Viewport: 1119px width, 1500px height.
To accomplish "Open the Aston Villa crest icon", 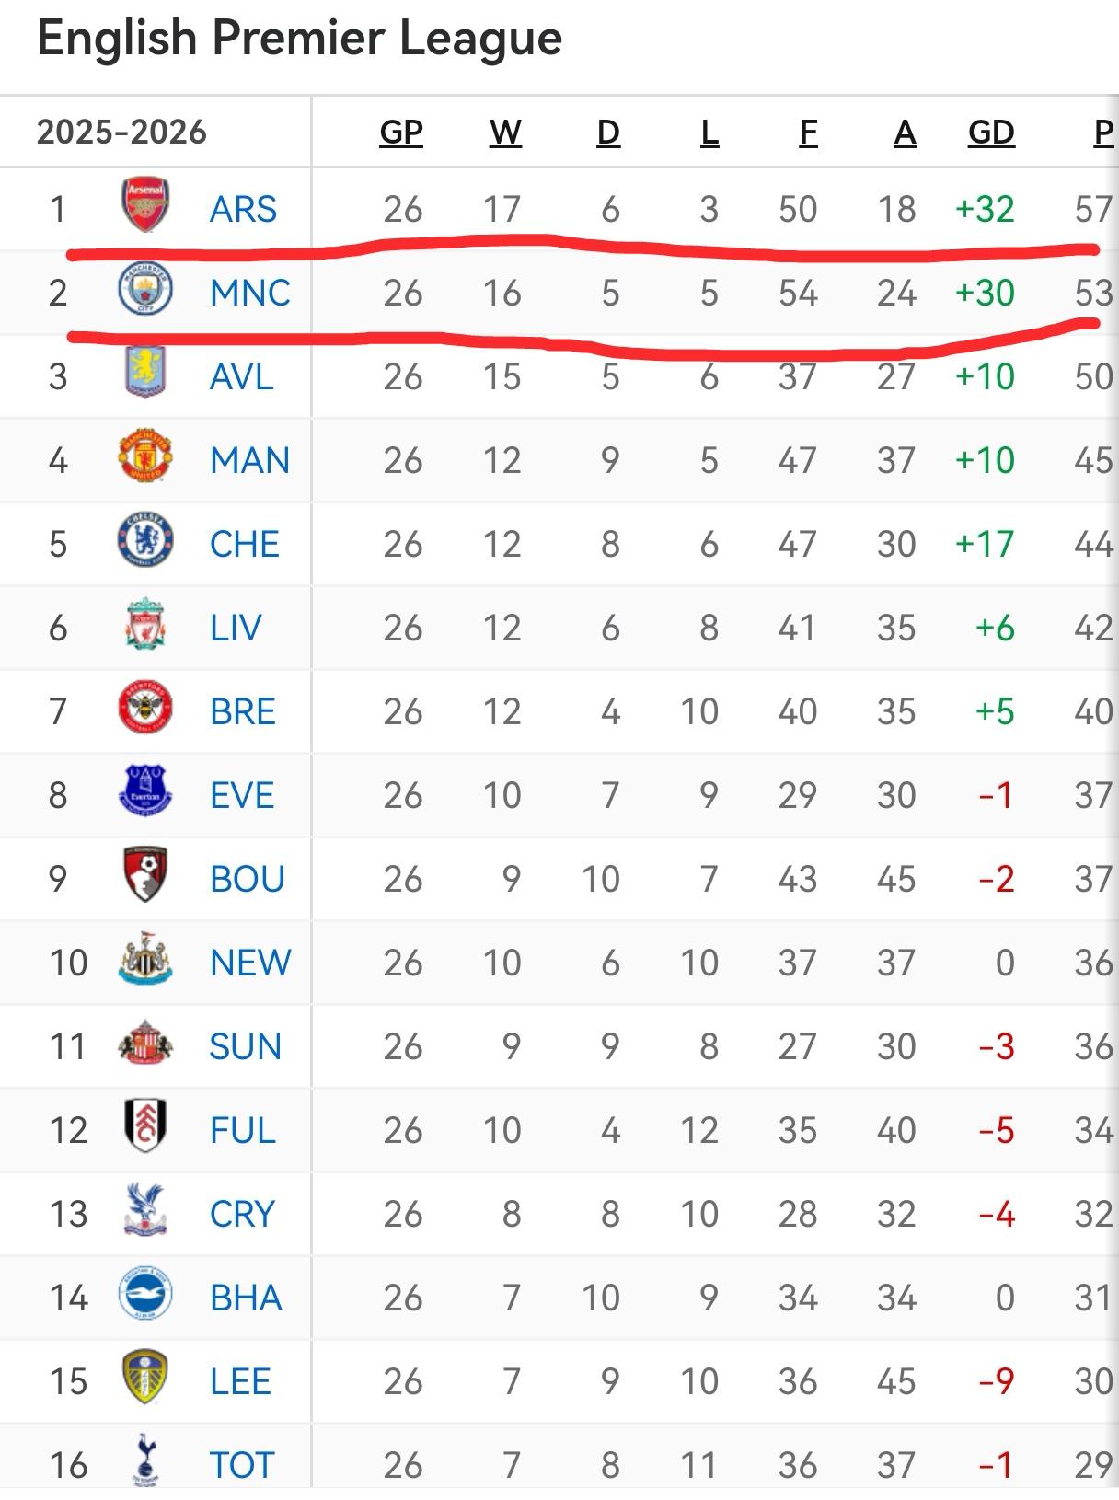I will 145,373.
